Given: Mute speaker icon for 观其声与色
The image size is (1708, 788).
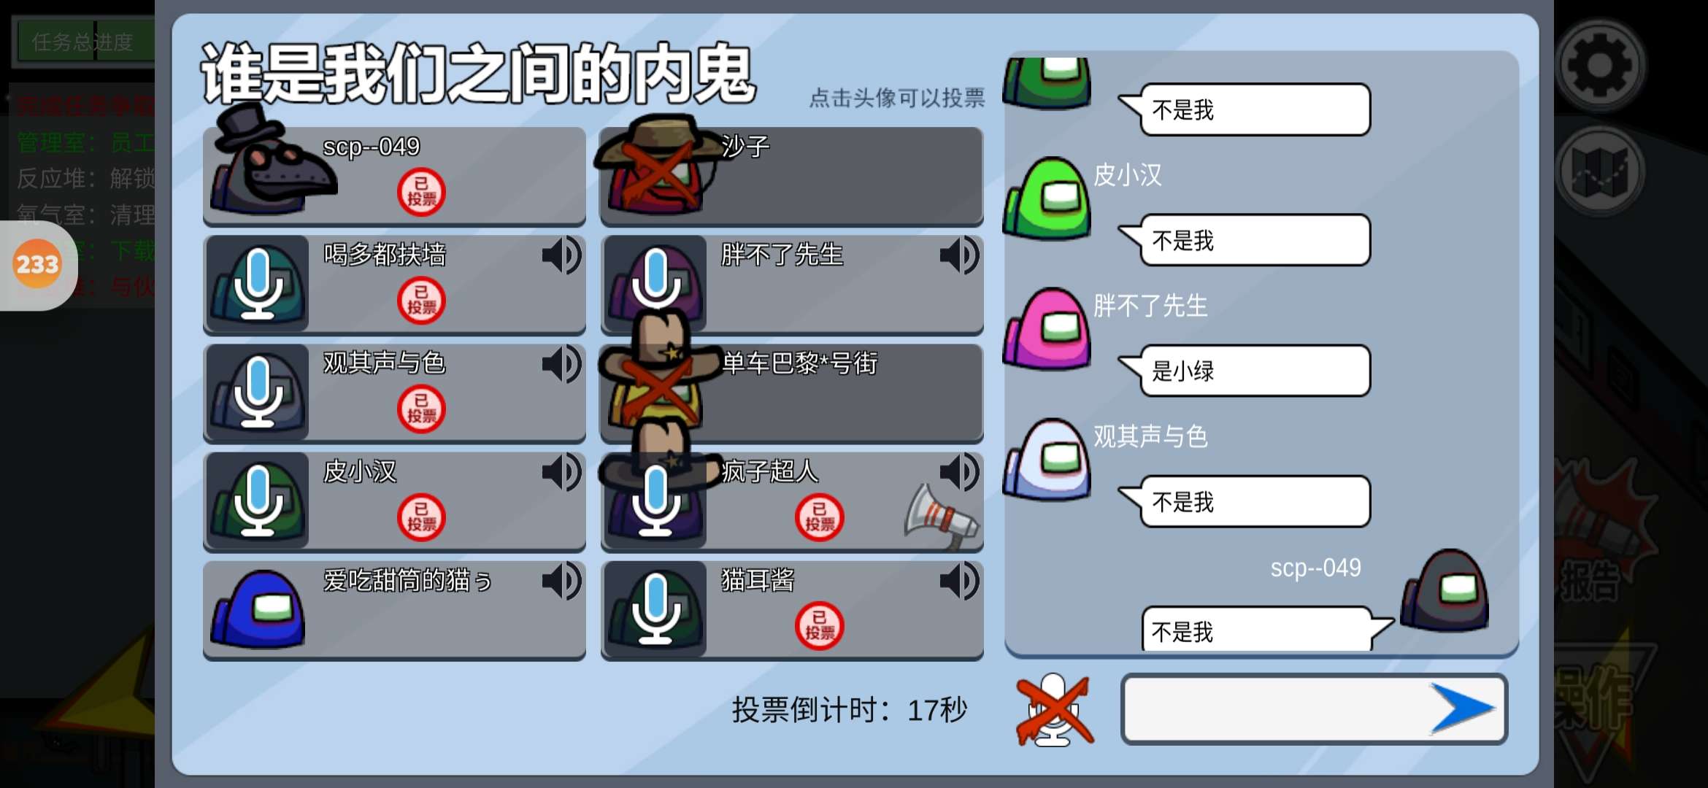Looking at the screenshot, I should [561, 364].
